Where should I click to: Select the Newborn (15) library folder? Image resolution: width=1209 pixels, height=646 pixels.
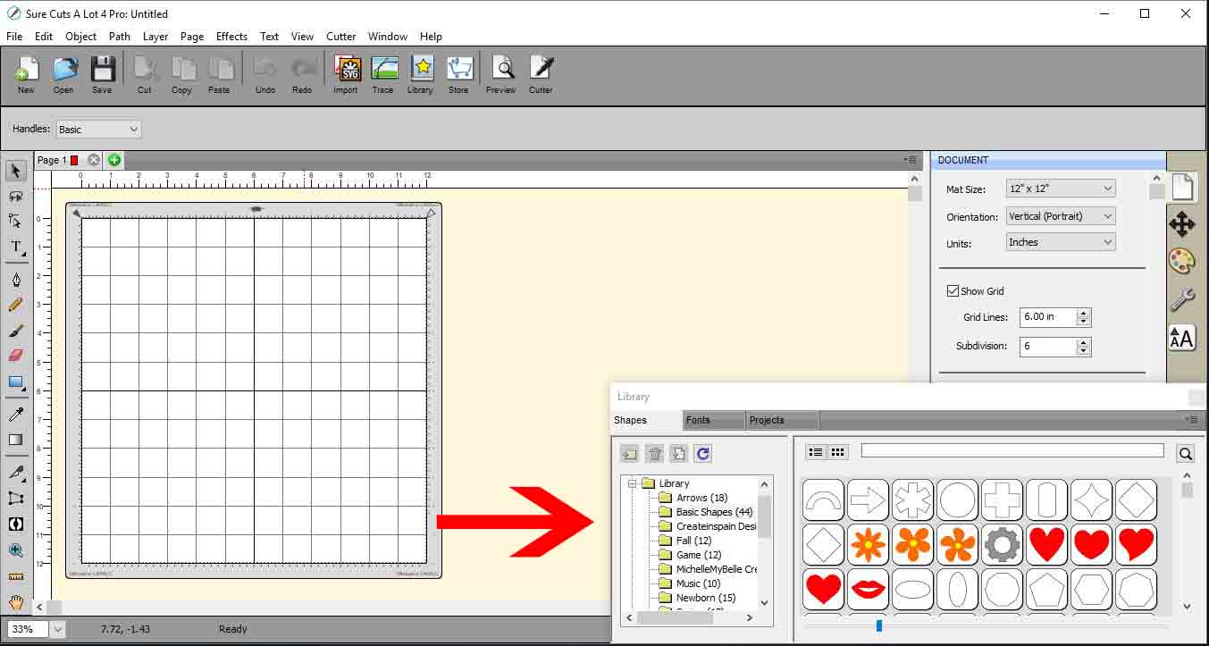click(705, 598)
